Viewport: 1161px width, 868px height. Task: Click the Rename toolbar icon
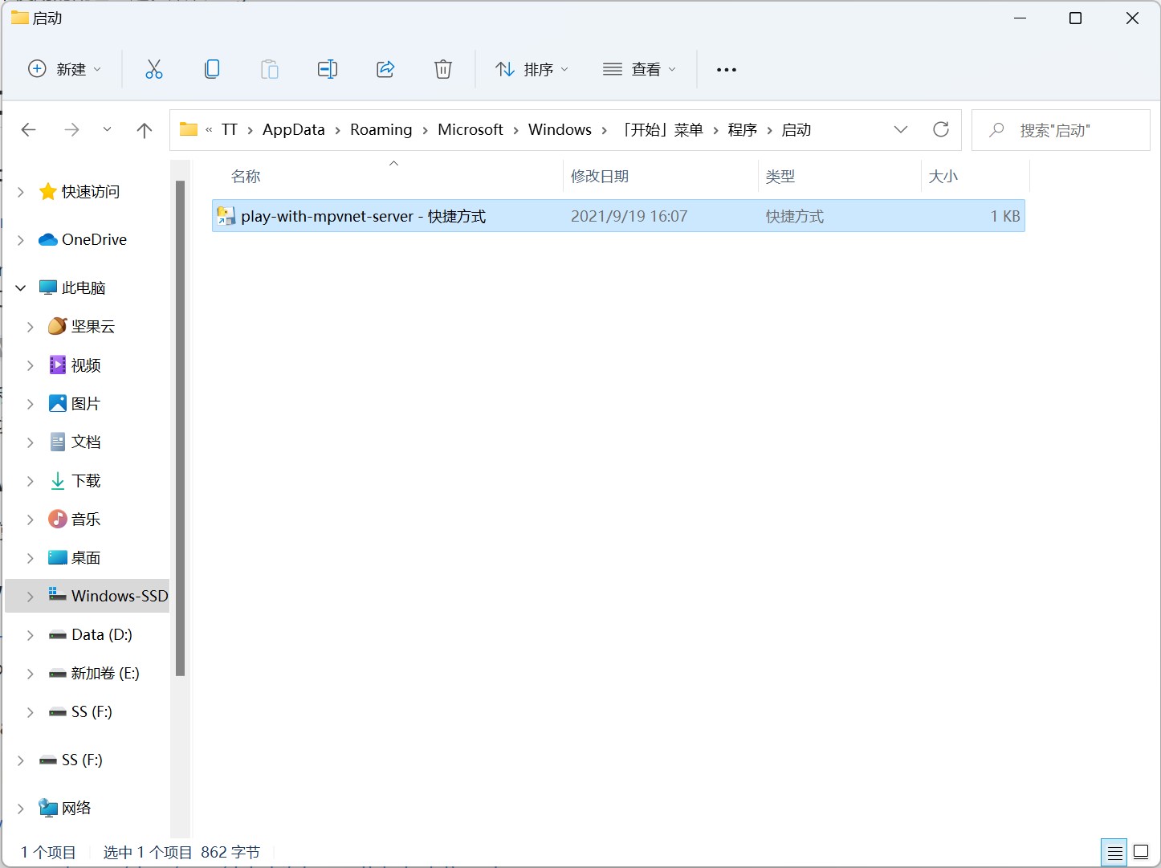coord(328,69)
